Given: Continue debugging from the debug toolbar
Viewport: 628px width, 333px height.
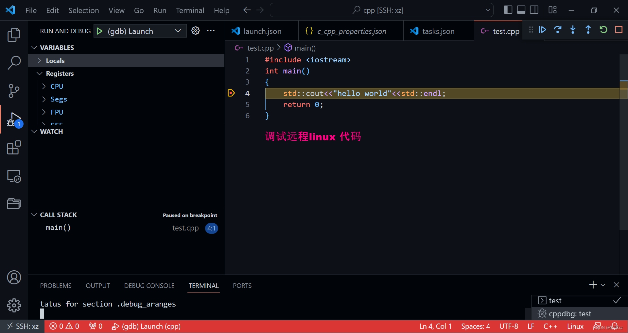Looking at the screenshot, I should (x=542, y=30).
